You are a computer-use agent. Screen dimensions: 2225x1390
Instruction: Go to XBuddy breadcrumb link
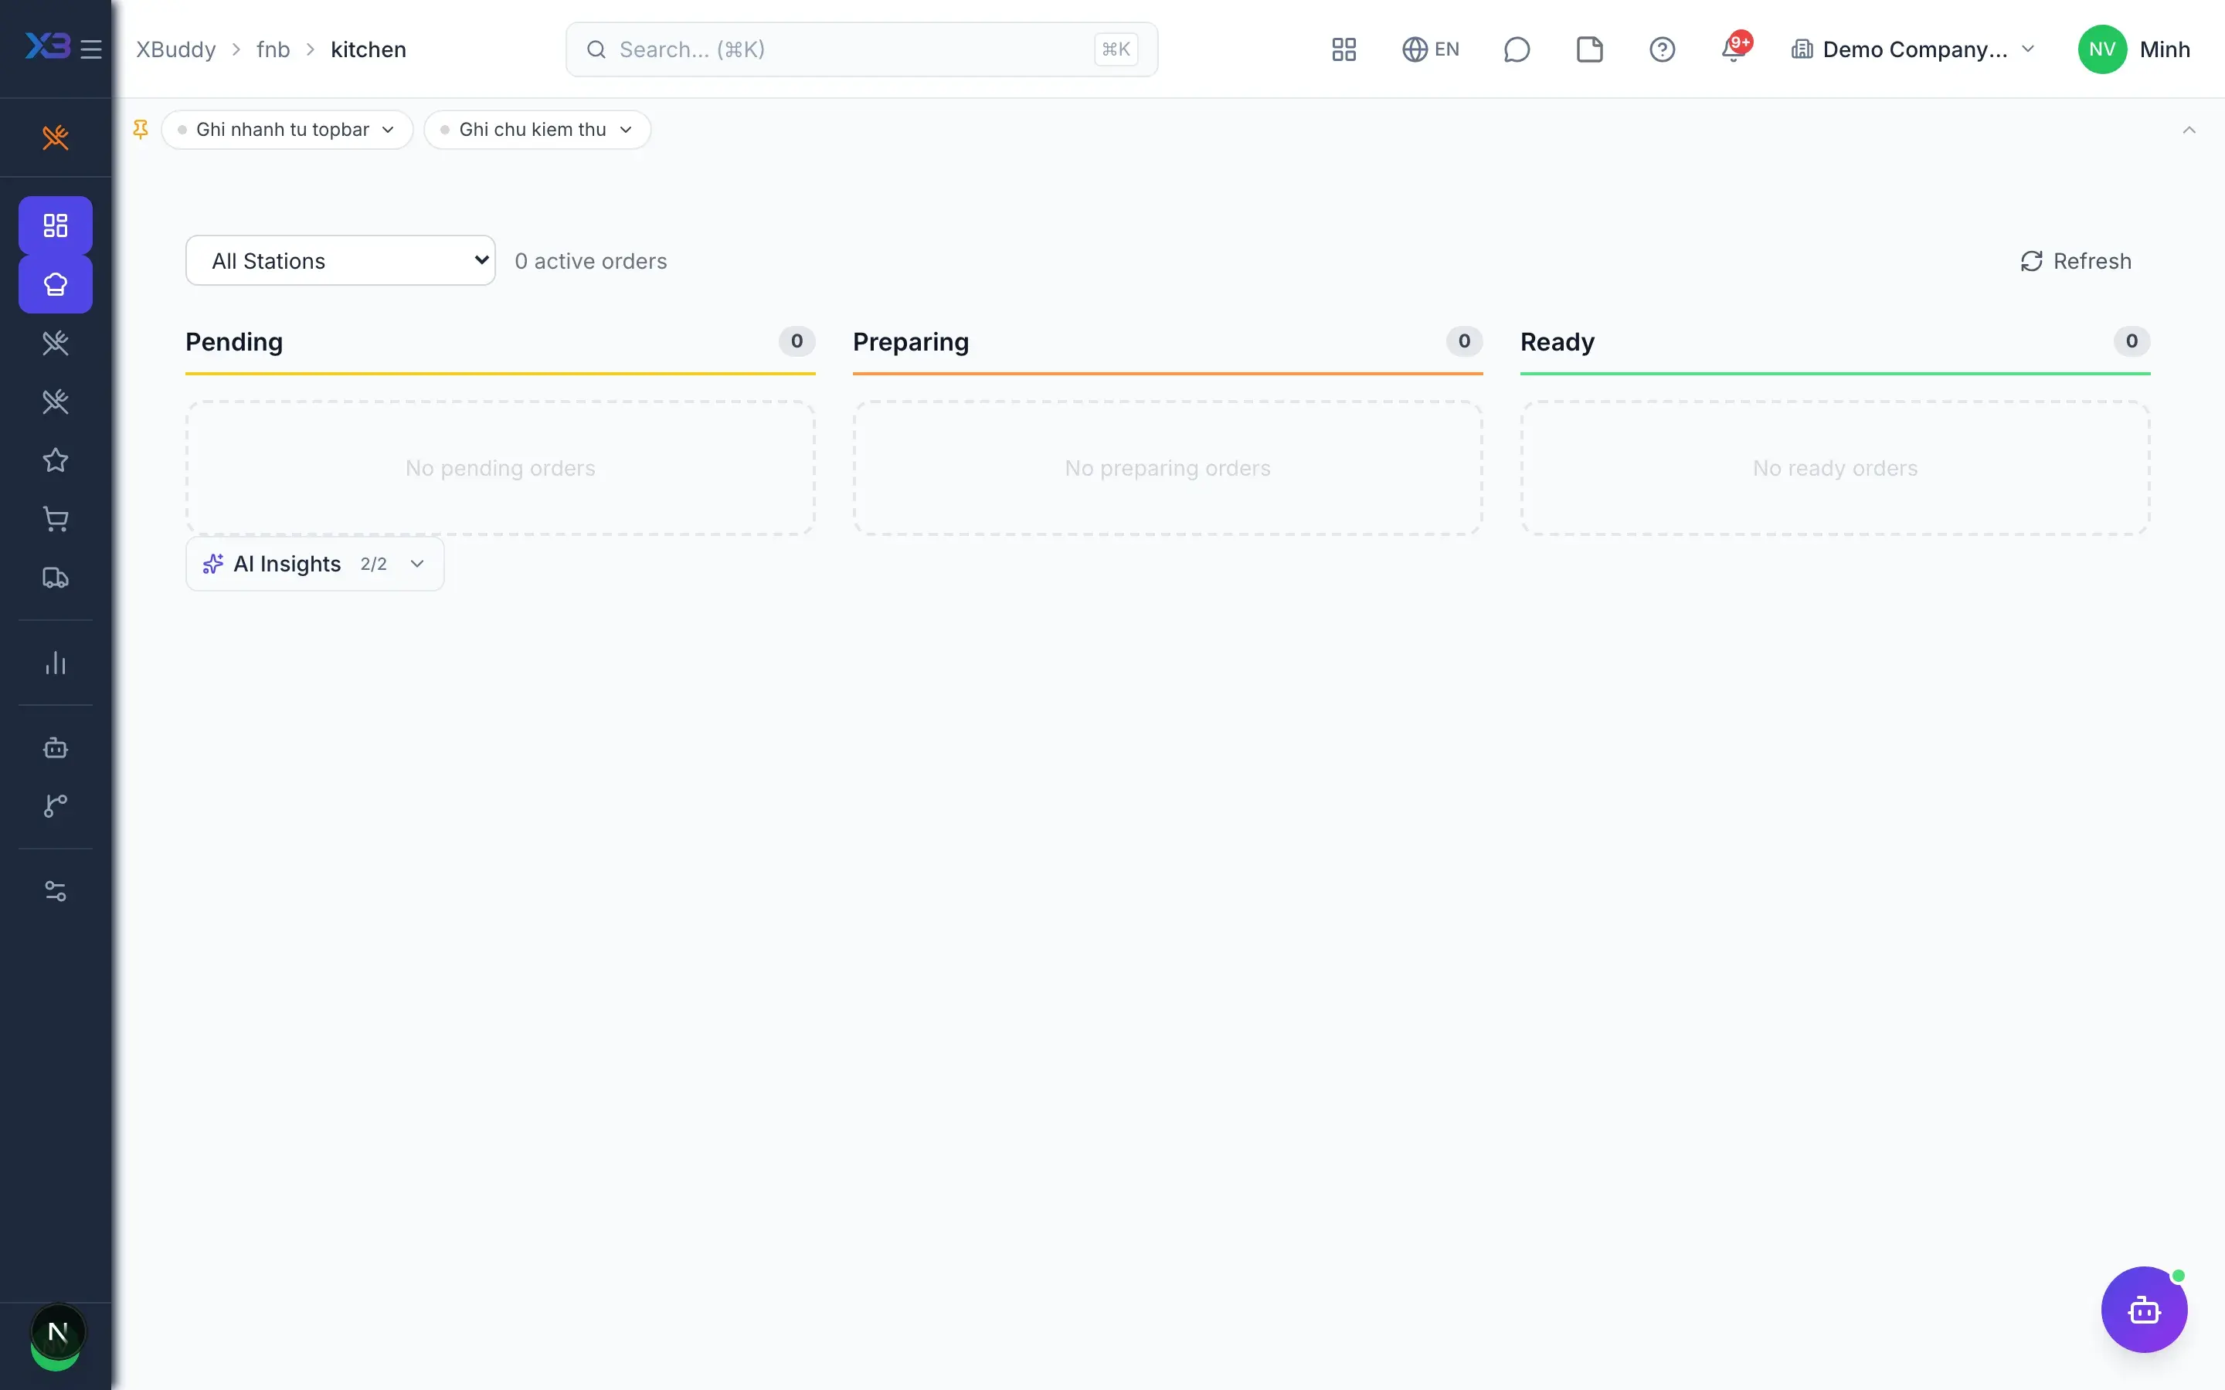click(175, 49)
